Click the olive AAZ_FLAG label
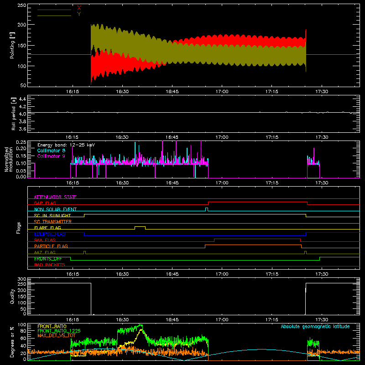The height and width of the screenshot is (365, 365). [45, 252]
